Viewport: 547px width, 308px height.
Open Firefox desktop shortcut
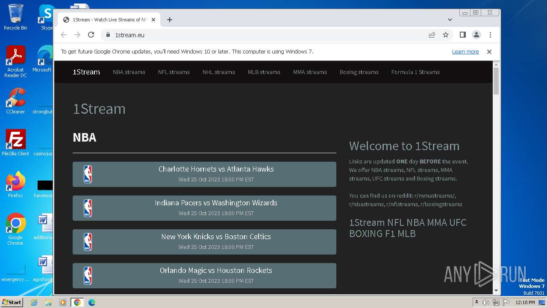tap(15, 184)
